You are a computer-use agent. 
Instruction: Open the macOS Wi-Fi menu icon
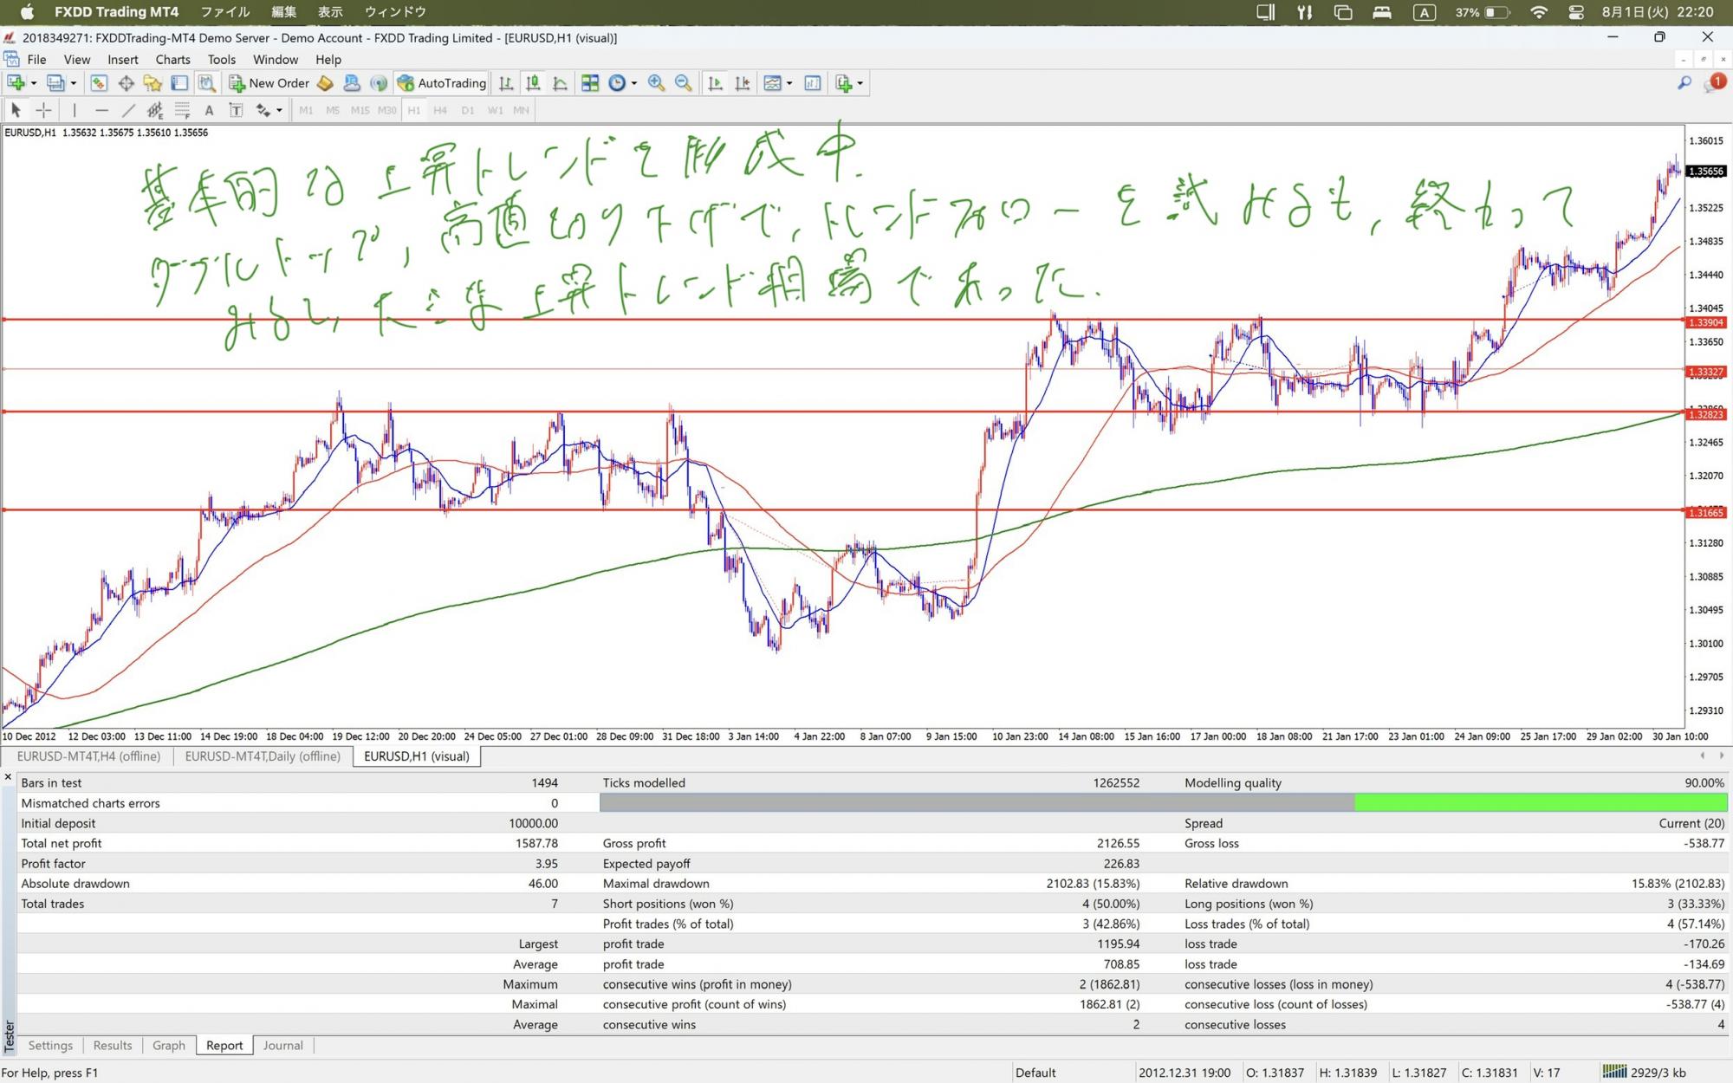coord(1539,12)
